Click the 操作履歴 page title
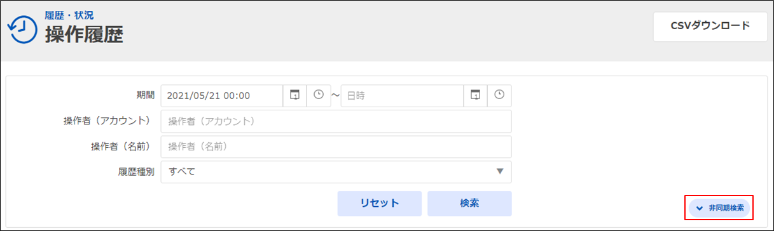The height and width of the screenshot is (231, 774). [x=83, y=35]
